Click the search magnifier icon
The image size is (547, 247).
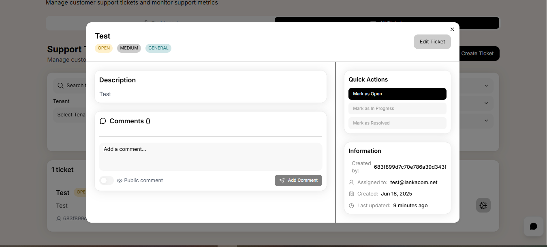pos(60,86)
